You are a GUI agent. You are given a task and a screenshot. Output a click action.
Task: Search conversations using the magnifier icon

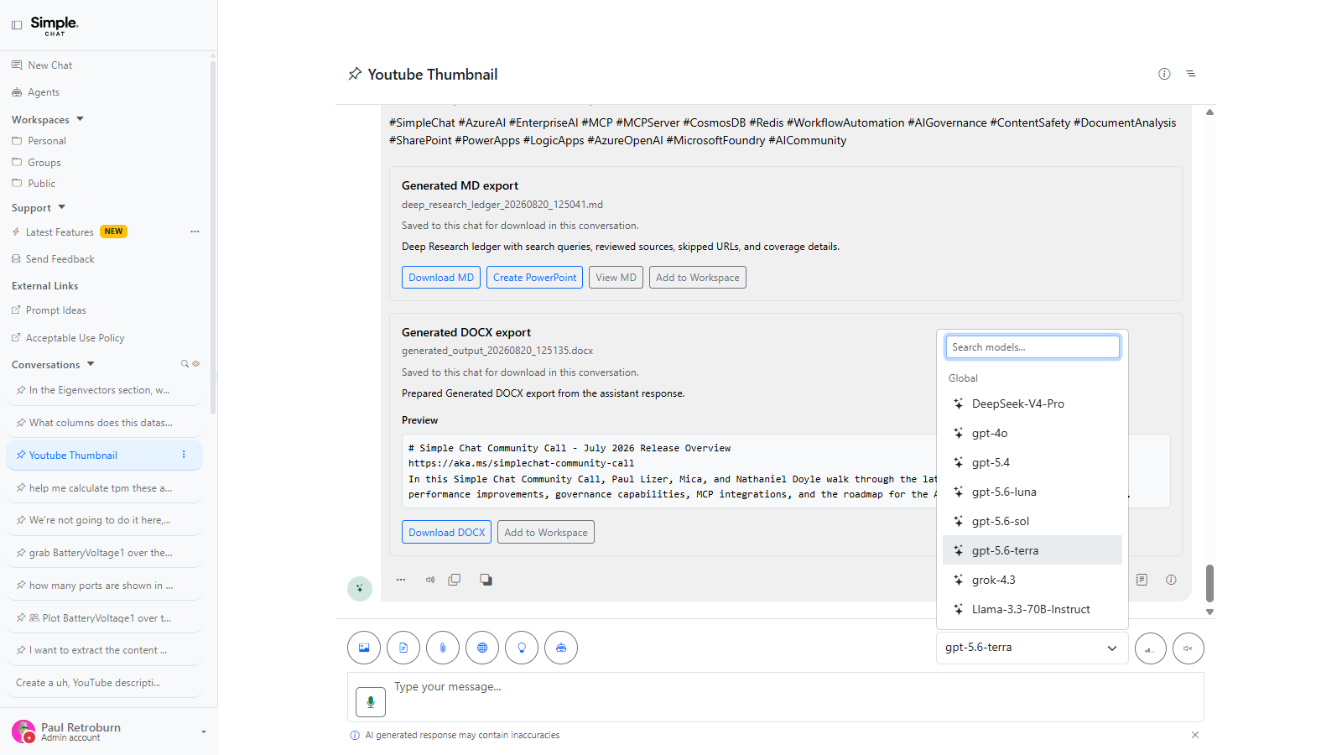pos(185,364)
